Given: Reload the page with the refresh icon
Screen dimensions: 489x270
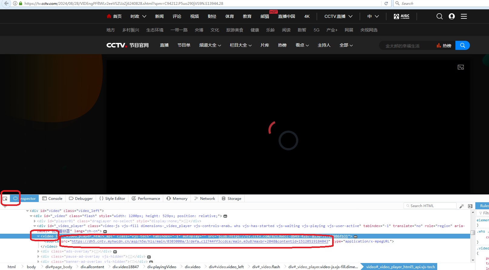Looking at the screenshot, I should 386,3.
